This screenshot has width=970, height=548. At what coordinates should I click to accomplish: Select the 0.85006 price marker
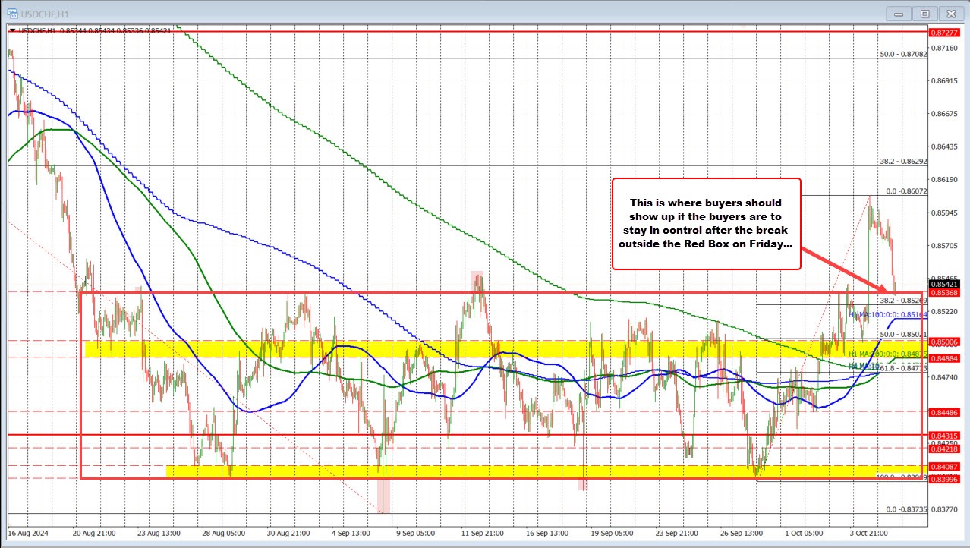pyautogui.click(x=945, y=342)
